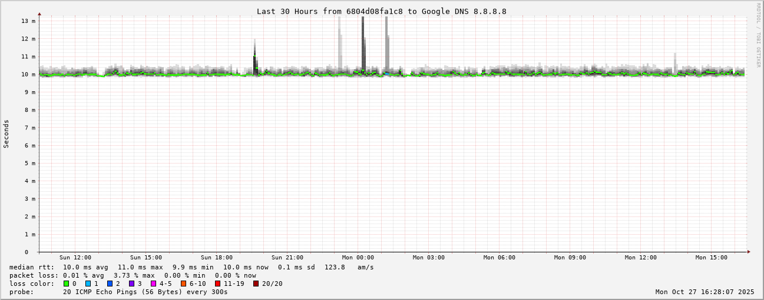Click the magenta swatch for 4-5 loss
The image size is (764, 300).
click(x=154, y=284)
